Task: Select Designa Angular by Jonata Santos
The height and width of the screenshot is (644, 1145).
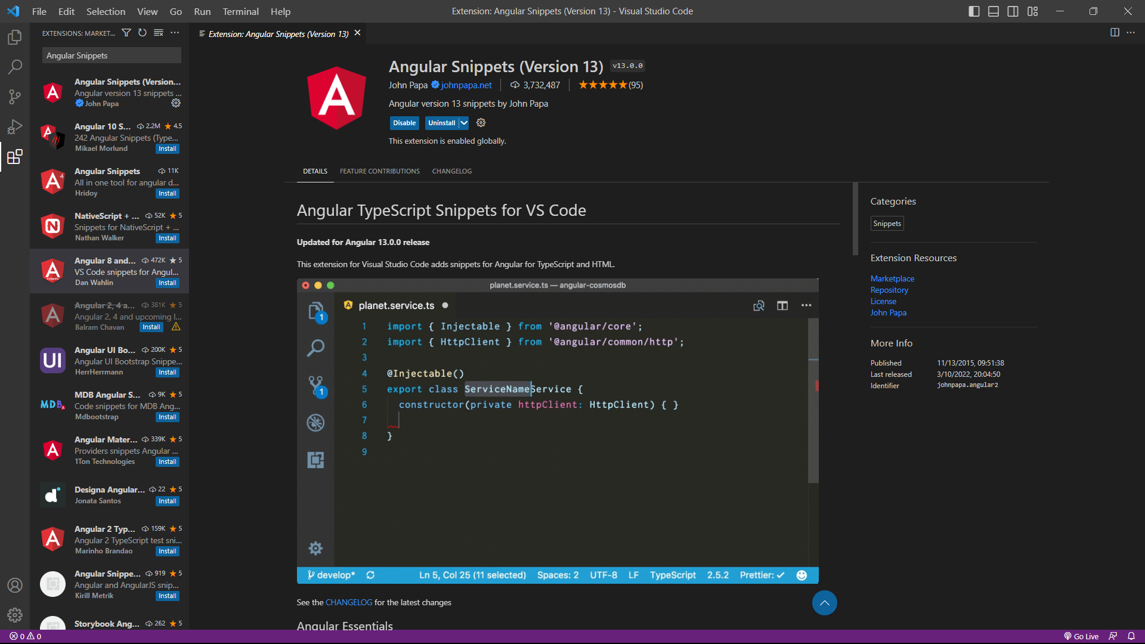Action: pos(110,495)
